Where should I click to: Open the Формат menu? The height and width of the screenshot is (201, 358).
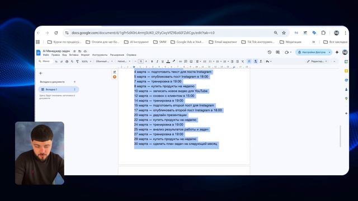[x=85, y=55]
